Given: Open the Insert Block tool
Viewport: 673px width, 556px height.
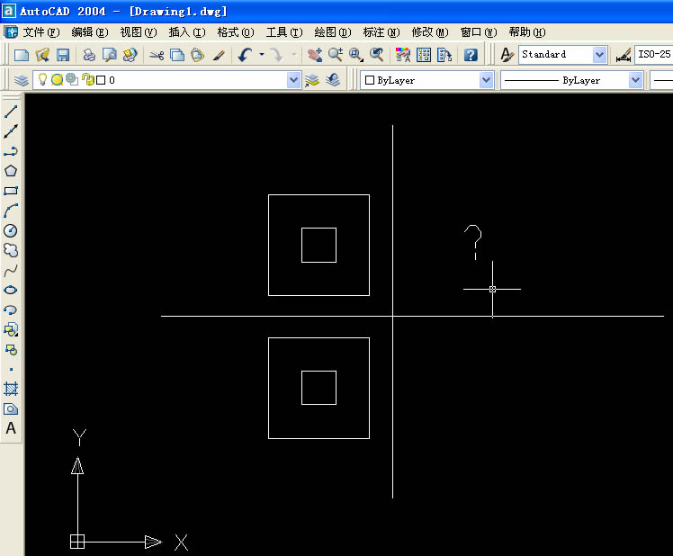Looking at the screenshot, I should (x=11, y=330).
